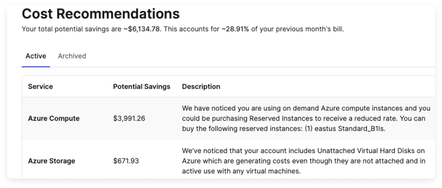The height and width of the screenshot is (188, 442).
Task: Click the total potential savings summary sentence
Action: (x=183, y=29)
